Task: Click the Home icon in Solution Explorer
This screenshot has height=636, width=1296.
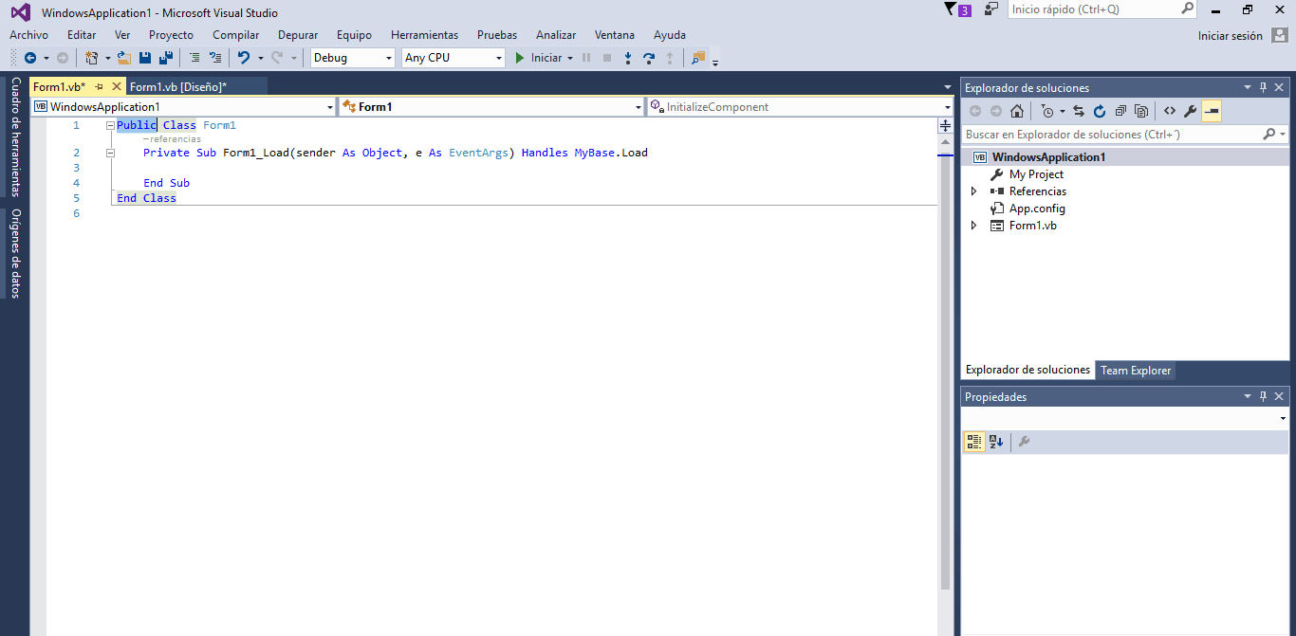Action: pos(1017,111)
